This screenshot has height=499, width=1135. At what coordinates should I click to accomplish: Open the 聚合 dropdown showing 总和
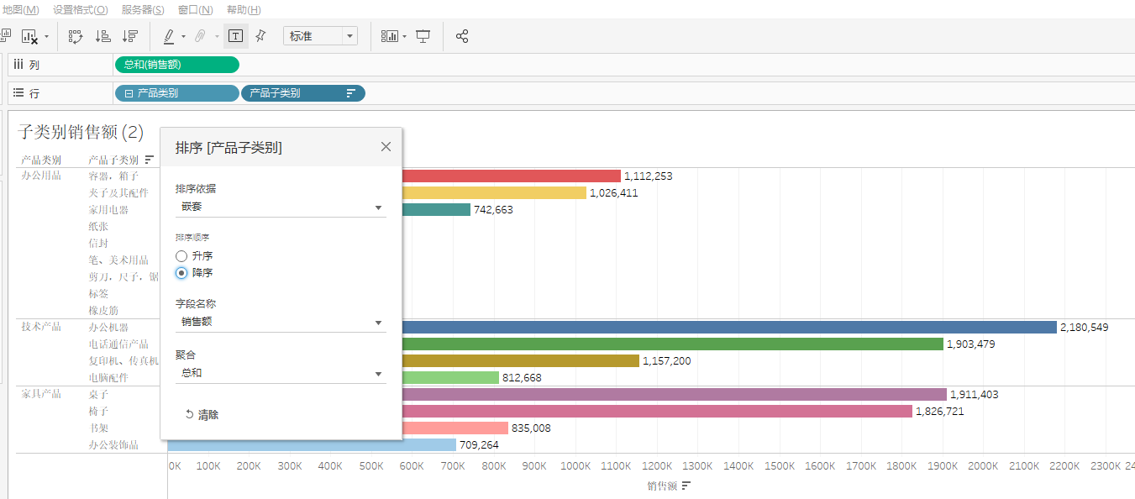[x=281, y=373]
